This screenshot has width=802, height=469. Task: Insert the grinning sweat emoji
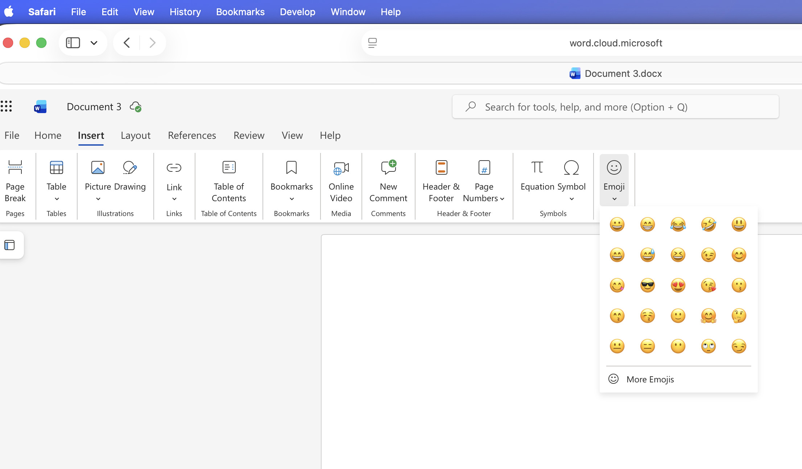tap(648, 255)
